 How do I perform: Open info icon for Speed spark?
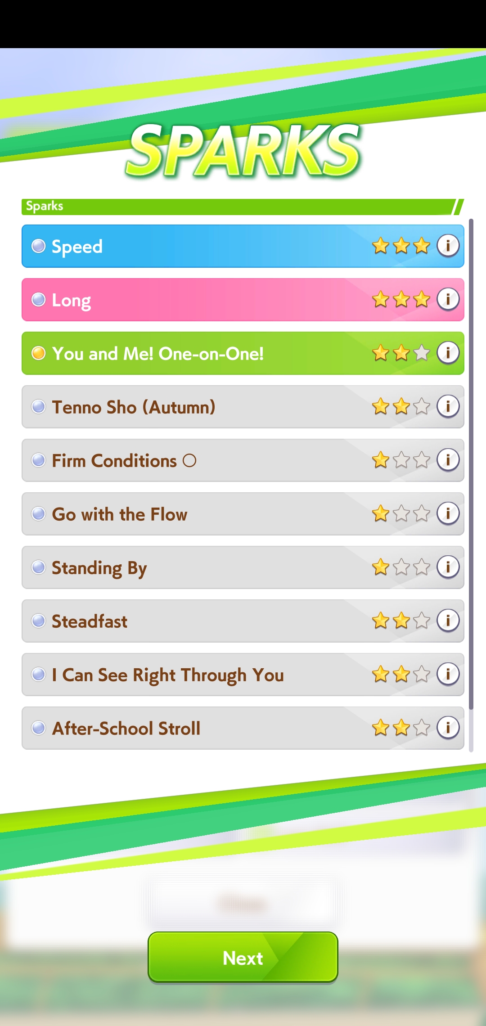point(448,246)
